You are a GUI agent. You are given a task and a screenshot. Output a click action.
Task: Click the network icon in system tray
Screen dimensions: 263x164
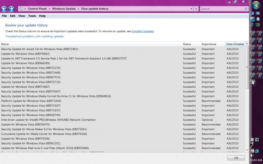pyautogui.click(x=257, y=151)
